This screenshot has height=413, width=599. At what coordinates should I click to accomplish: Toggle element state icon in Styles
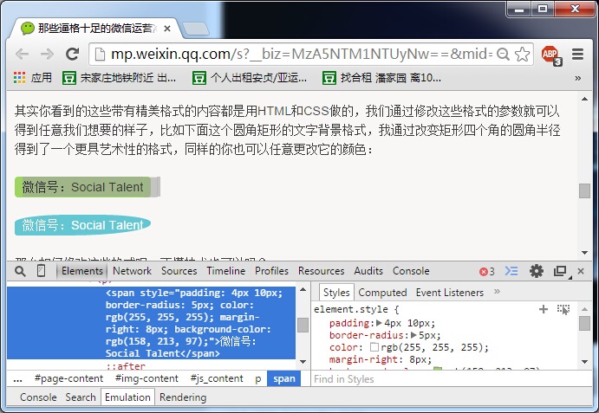(x=563, y=309)
